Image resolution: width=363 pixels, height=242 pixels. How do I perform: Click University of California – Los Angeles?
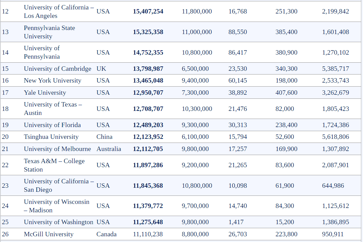coord(59,11)
